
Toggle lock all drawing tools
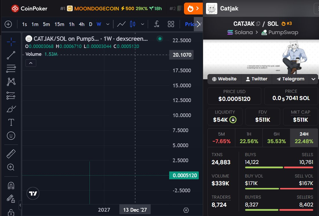pos(11,212)
